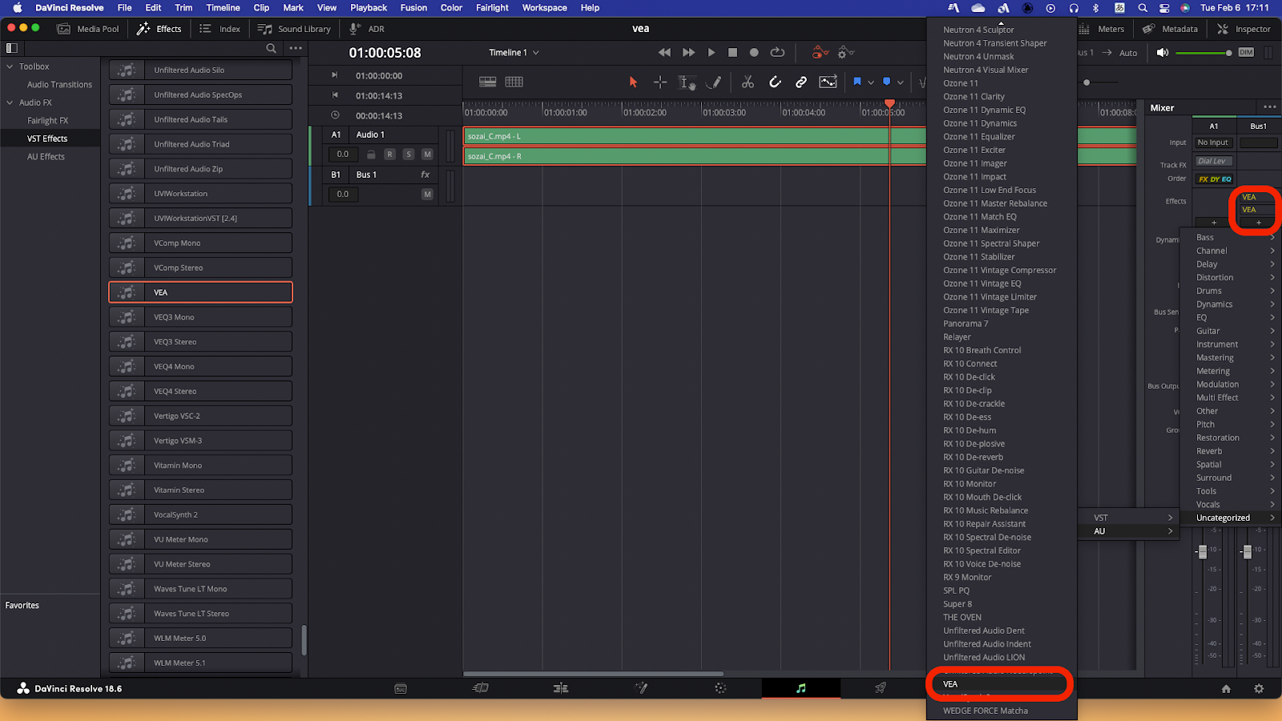Screen dimensions: 1282x721
Task: Enable clip linking with the chain icon
Action: click(800, 82)
